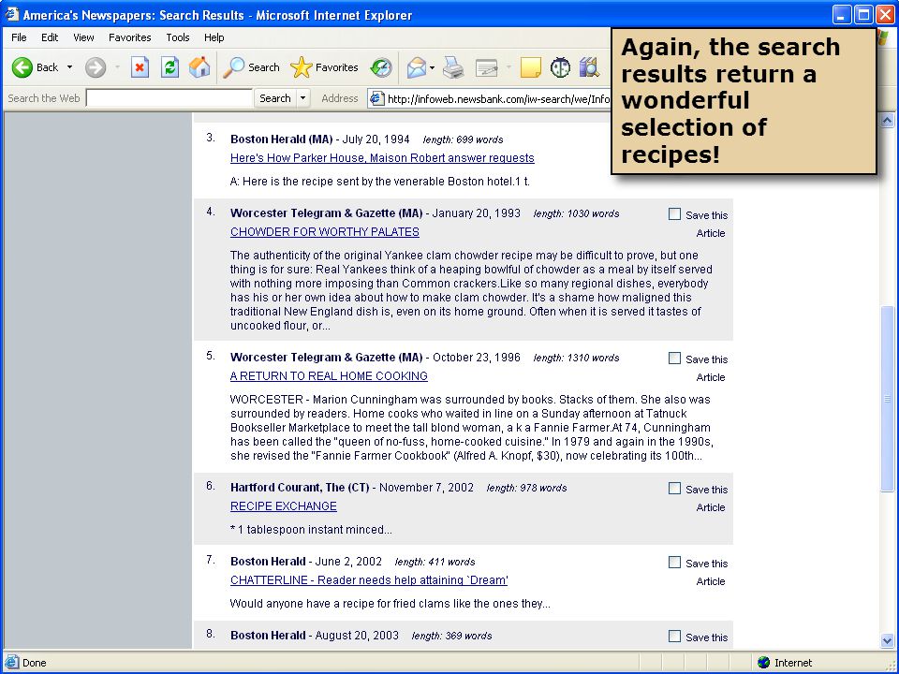Click the Done page icon in status bar
Viewport: 899px width, 674px height.
coord(12,663)
